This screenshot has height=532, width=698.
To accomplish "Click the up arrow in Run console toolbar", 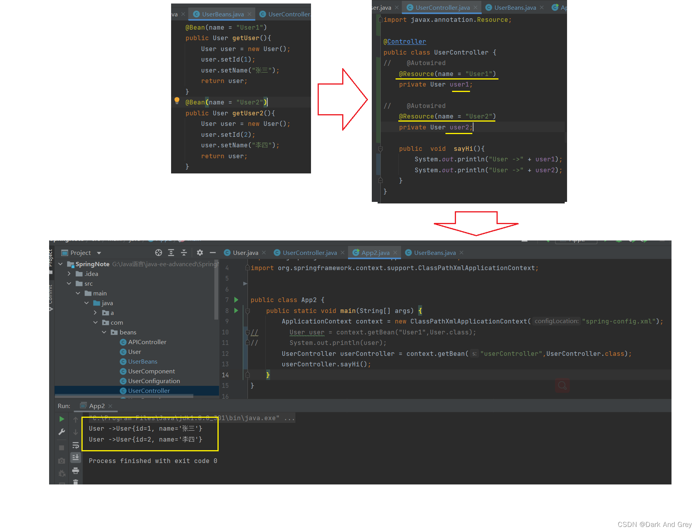I will pos(76,420).
